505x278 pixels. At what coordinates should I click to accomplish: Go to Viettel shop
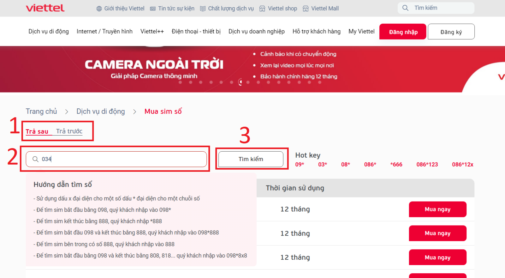[282, 9]
